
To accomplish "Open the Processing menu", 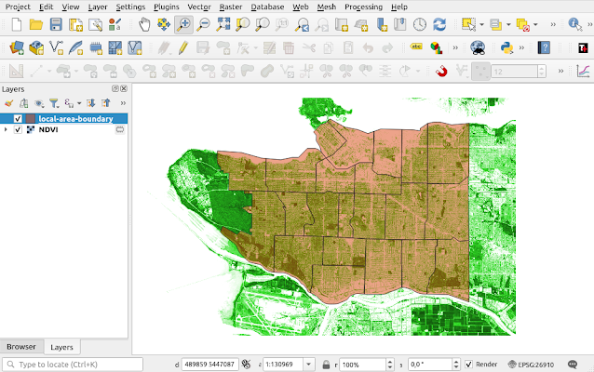I will (x=362, y=7).
